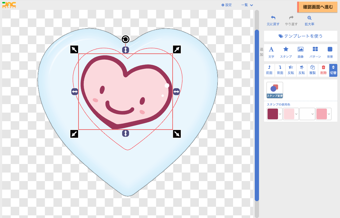Screen dimensions: 340x218
Task: Delete the stamp with red 削除
Action: [x=323, y=70]
